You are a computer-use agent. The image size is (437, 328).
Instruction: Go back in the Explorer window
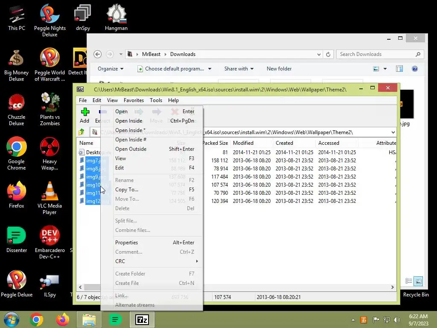[98, 54]
